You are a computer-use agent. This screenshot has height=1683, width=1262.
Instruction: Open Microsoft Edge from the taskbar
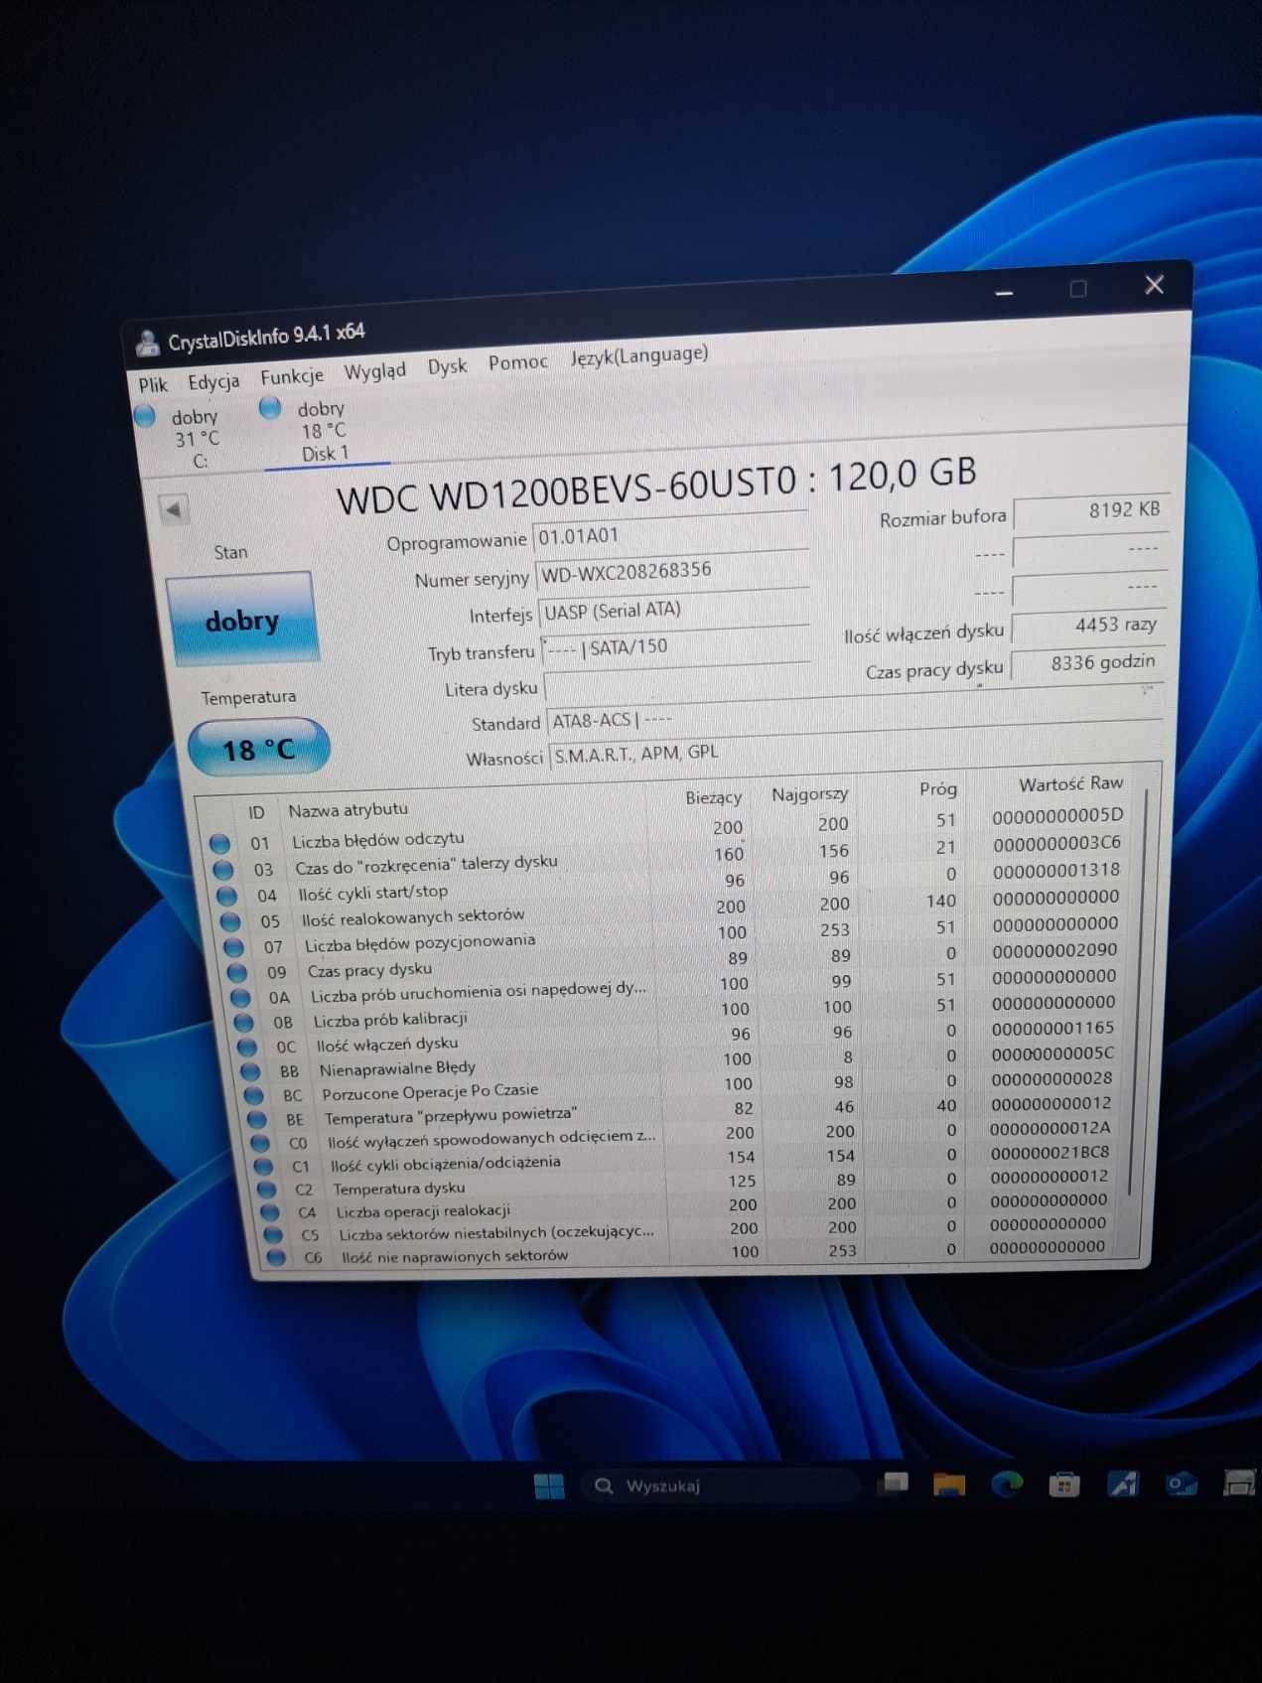coord(1007,1484)
